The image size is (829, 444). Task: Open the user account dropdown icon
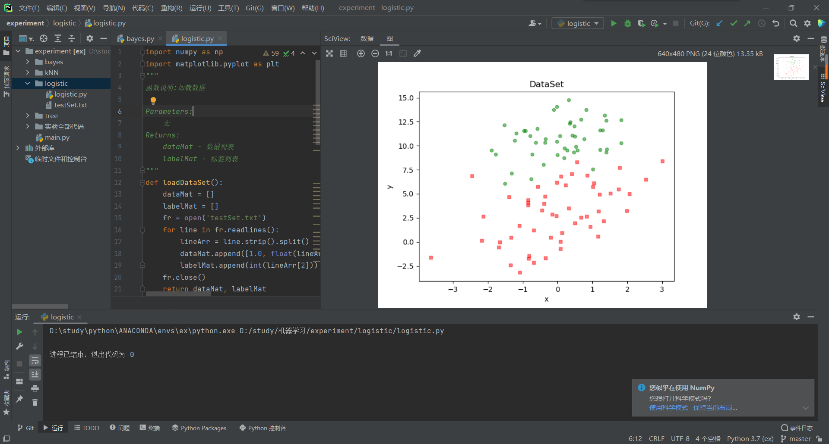tap(535, 23)
